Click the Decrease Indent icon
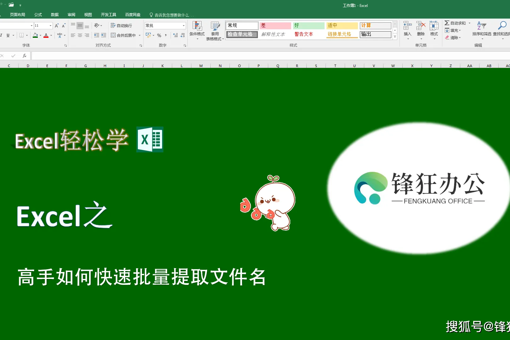The height and width of the screenshot is (340, 510). [x=97, y=35]
